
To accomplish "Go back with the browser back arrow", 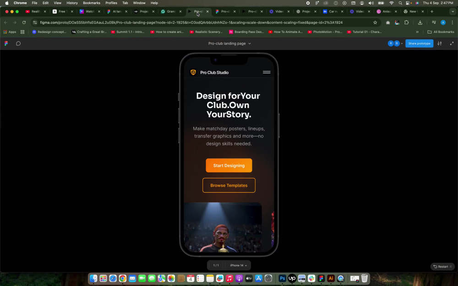I will pyautogui.click(x=6, y=22).
